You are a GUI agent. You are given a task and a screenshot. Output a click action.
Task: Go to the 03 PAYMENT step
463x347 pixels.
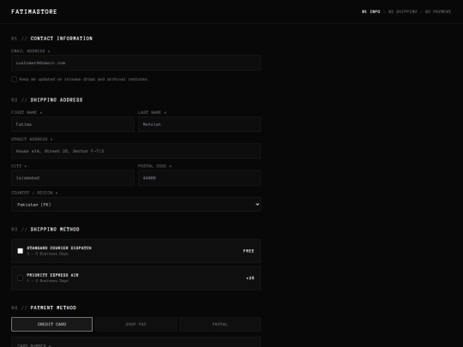click(438, 11)
